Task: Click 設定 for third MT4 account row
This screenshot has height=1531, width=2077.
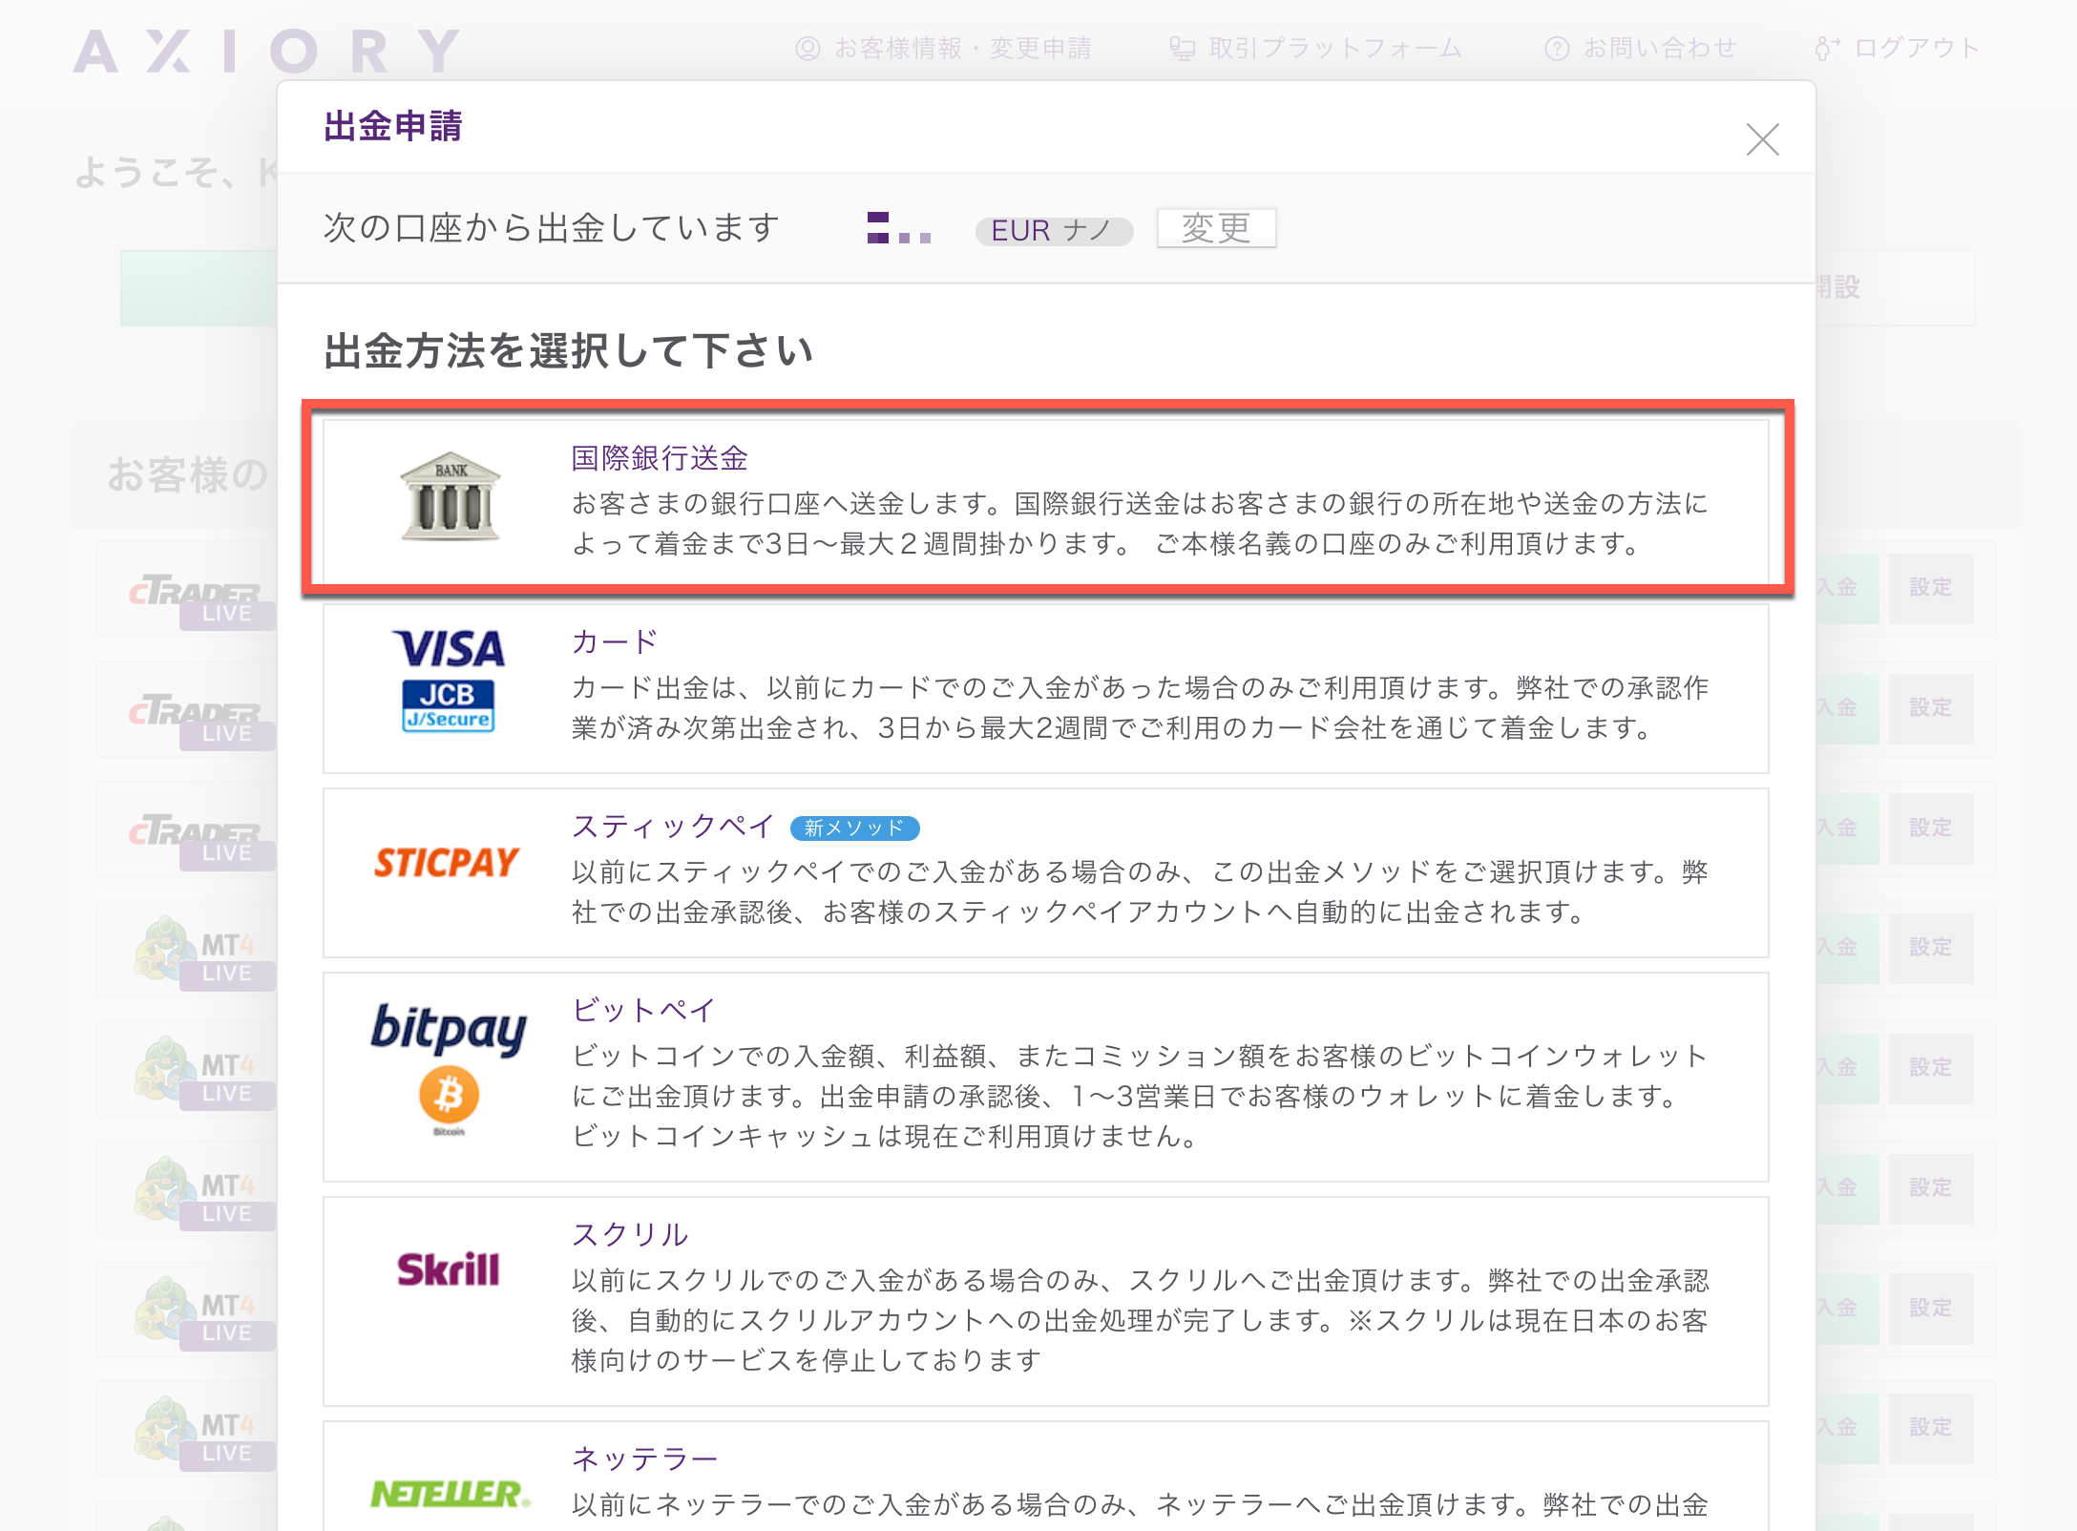Action: [1931, 1188]
